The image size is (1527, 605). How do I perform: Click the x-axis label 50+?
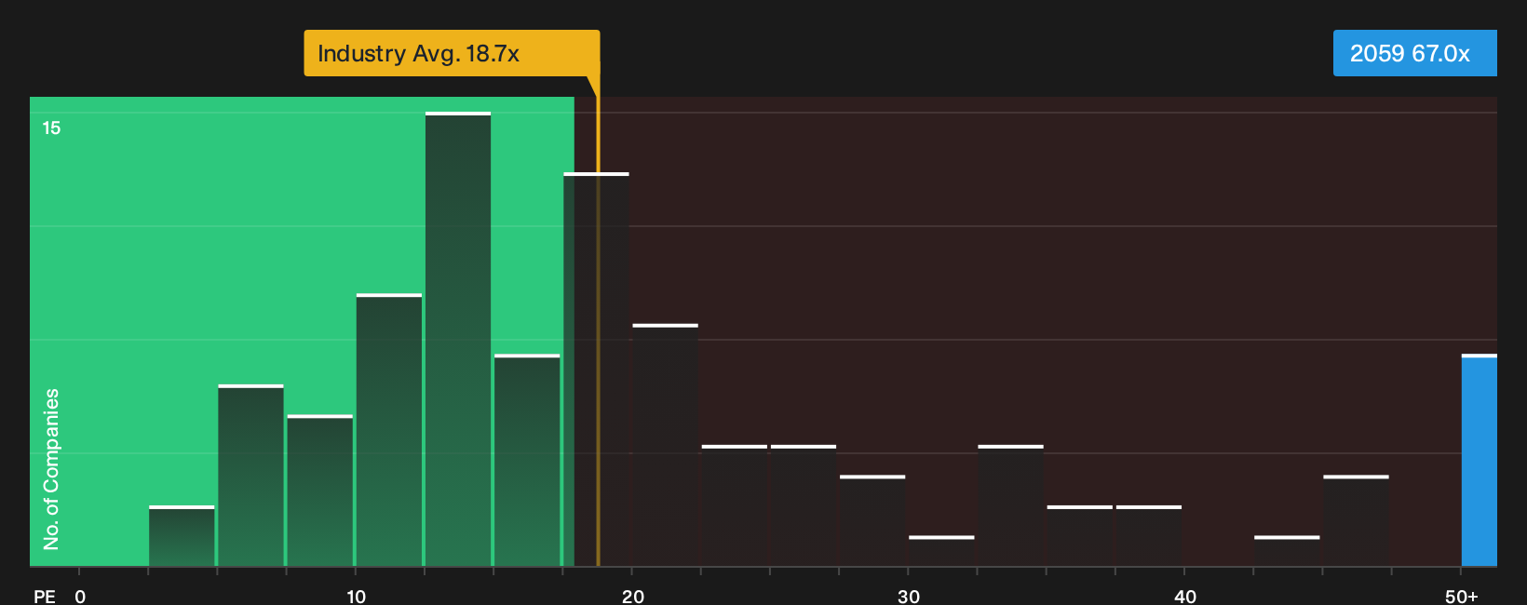(x=1462, y=596)
